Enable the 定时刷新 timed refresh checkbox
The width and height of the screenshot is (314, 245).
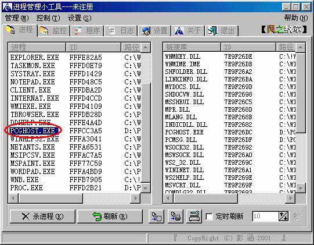tap(210, 216)
